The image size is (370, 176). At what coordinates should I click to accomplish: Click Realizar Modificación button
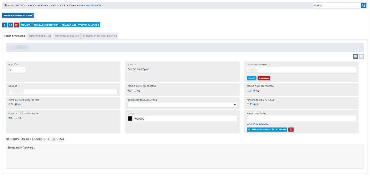point(46,25)
